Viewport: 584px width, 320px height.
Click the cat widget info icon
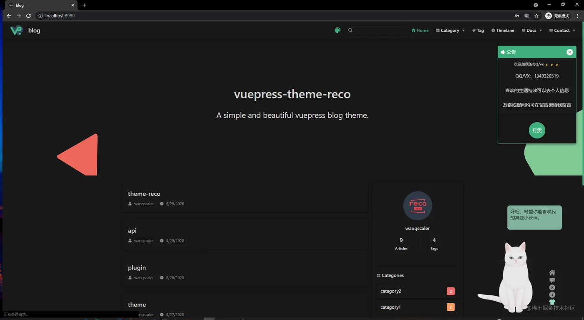[552, 295]
